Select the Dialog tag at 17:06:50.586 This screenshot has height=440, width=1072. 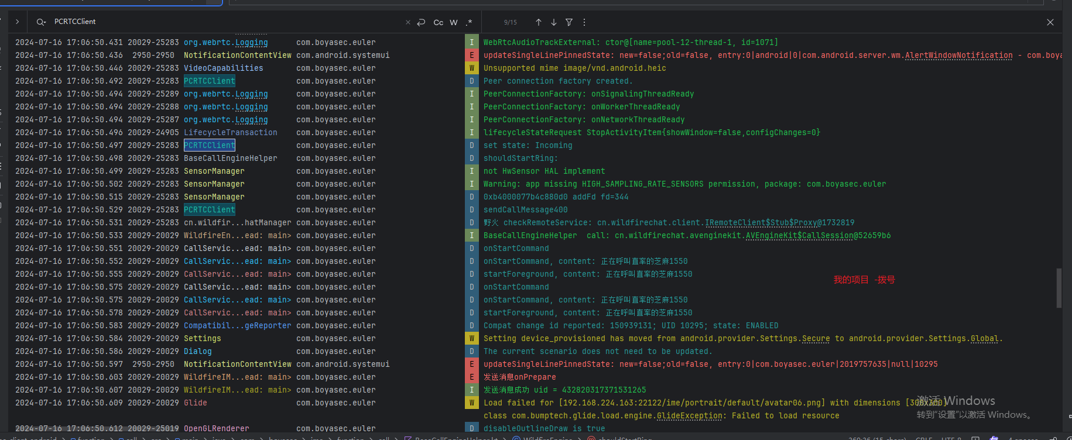(198, 351)
